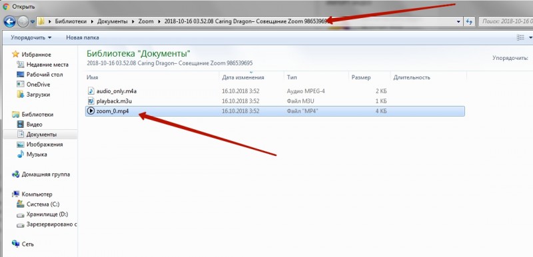Screen dimensions: 533x257
Task: Select the folder icon in the address bar
Action: [41, 21]
